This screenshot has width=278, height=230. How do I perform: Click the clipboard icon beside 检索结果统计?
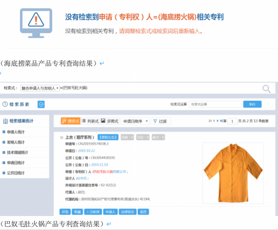[5, 121]
